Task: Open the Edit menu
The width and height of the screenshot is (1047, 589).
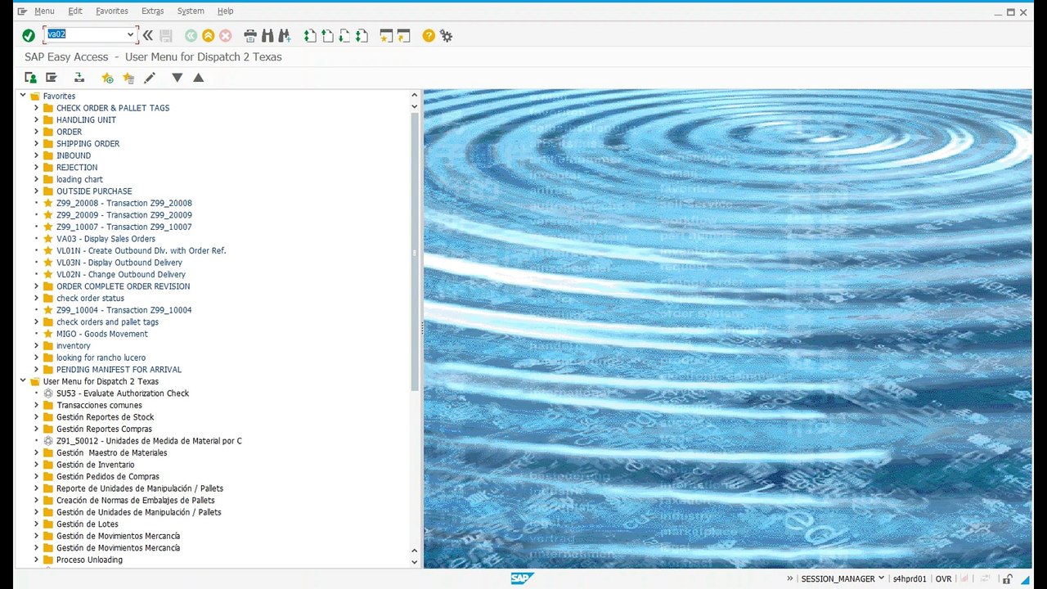Action: pos(75,11)
